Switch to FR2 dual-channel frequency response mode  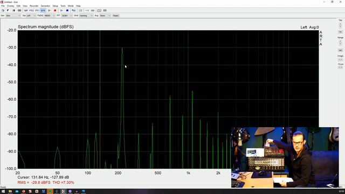[x=31, y=11]
